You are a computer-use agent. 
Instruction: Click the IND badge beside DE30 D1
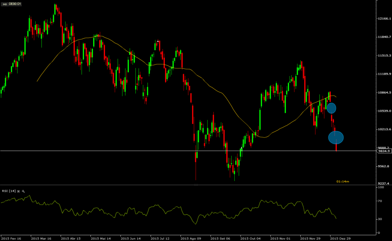click(x=5, y=4)
